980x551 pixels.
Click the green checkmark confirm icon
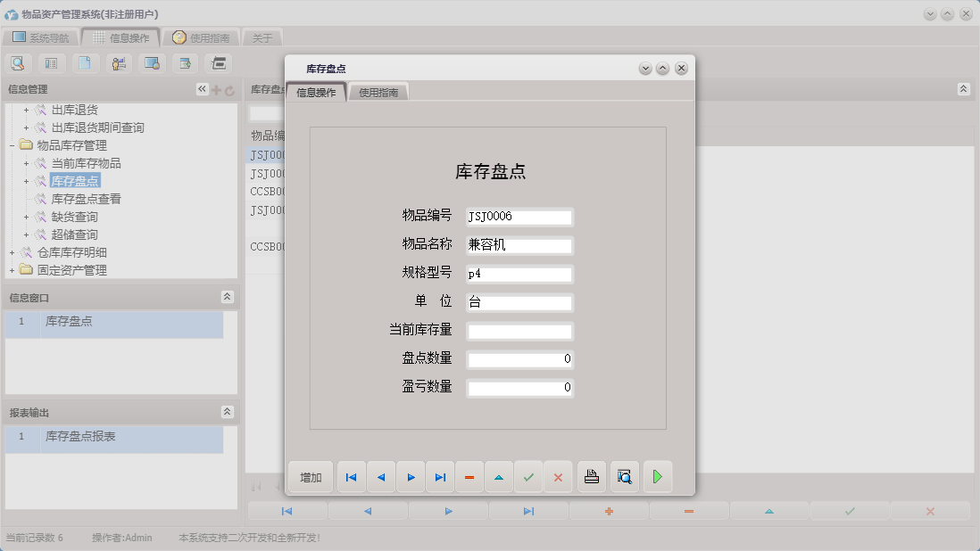pyautogui.click(x=528, y=476)
